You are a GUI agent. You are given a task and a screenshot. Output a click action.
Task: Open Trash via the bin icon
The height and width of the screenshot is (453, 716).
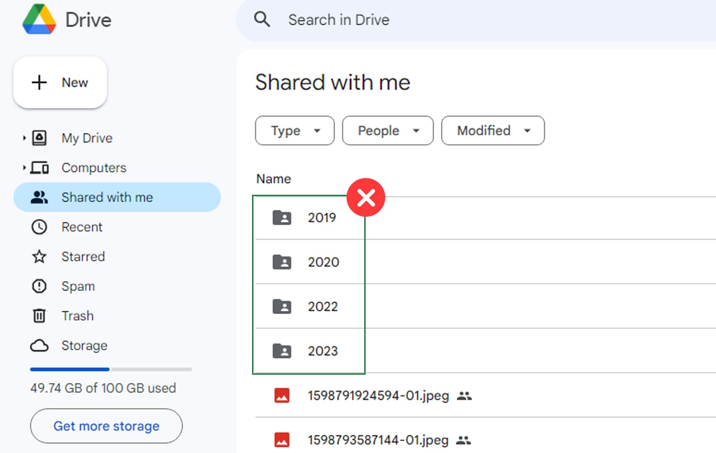click(x=38, y=316)
